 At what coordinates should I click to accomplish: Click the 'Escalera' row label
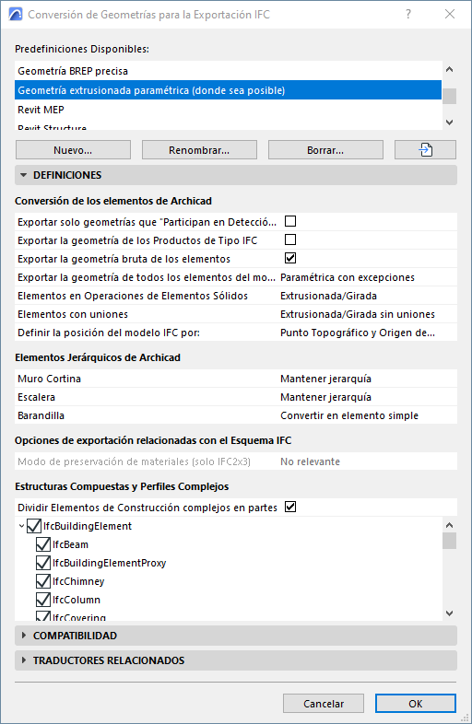click(36, 397)
